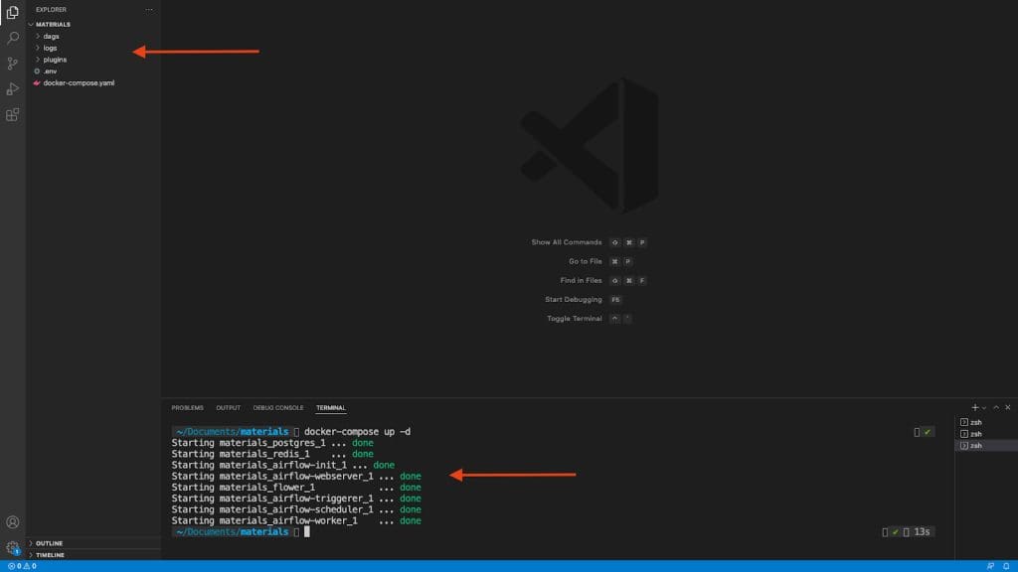Open the Extensions view icon
Screen dimensions: 1018x572
pos(13,115)
